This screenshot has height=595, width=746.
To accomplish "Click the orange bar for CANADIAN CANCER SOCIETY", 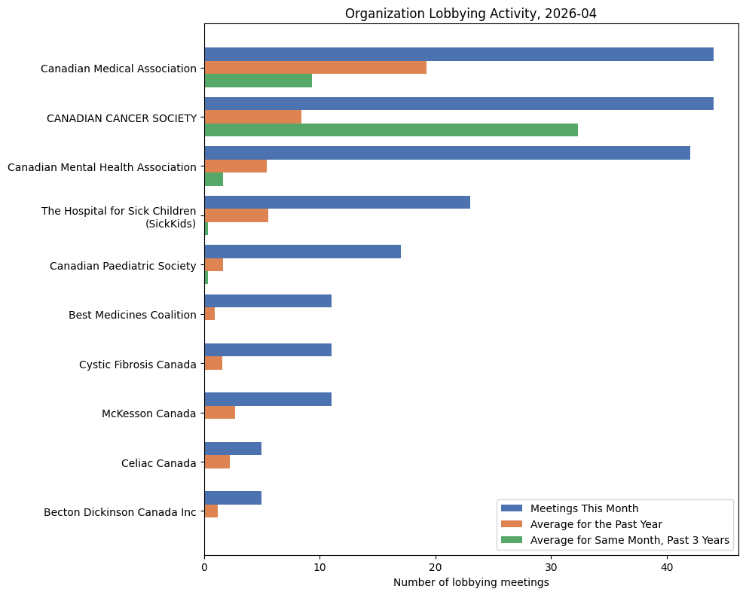I will click(x=253, y=117).
